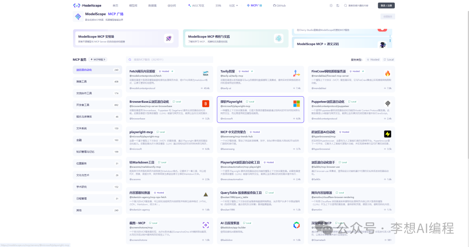Click the Microsoft logo on 微软Playwright card
469x247 pixels.
coord(297,104)
